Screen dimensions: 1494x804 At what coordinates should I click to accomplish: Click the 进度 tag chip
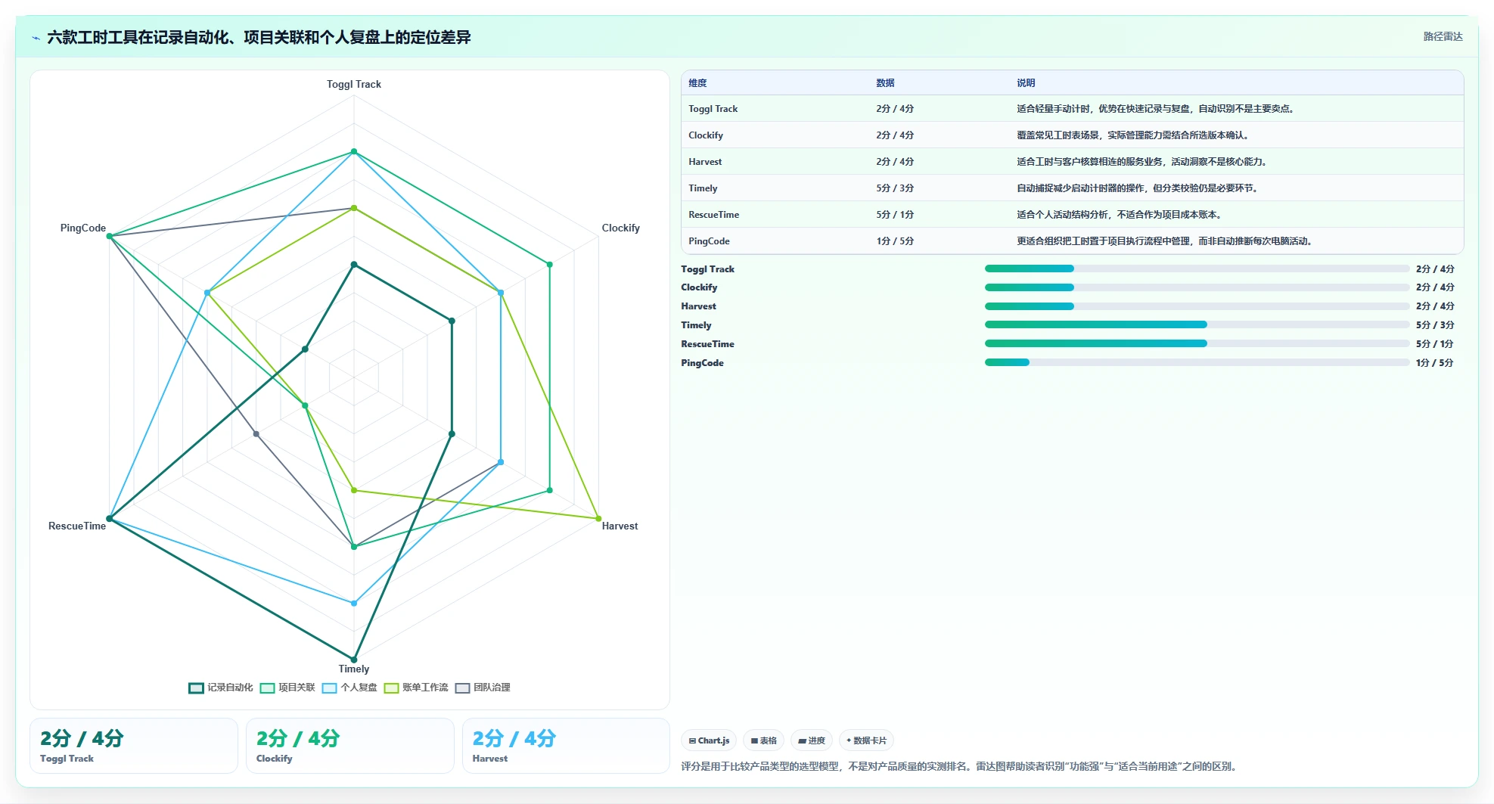(x=812, y=740)
